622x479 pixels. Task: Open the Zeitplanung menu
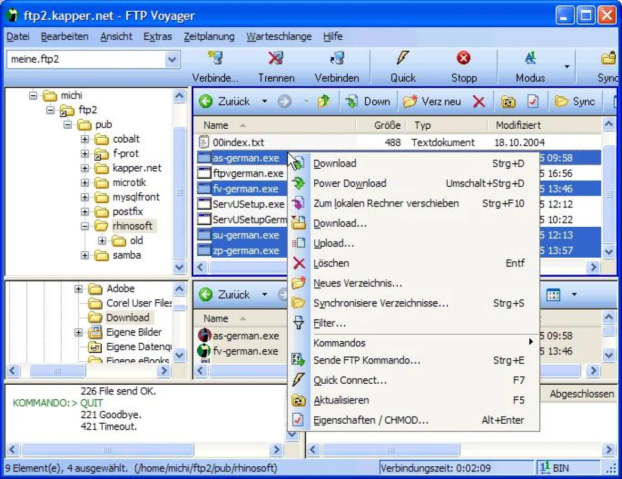click(x=209, y=36)
